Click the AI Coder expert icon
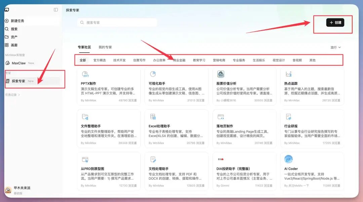Viewport: 363px width, 202px height. pyautogui.click(x=289, y=159)
